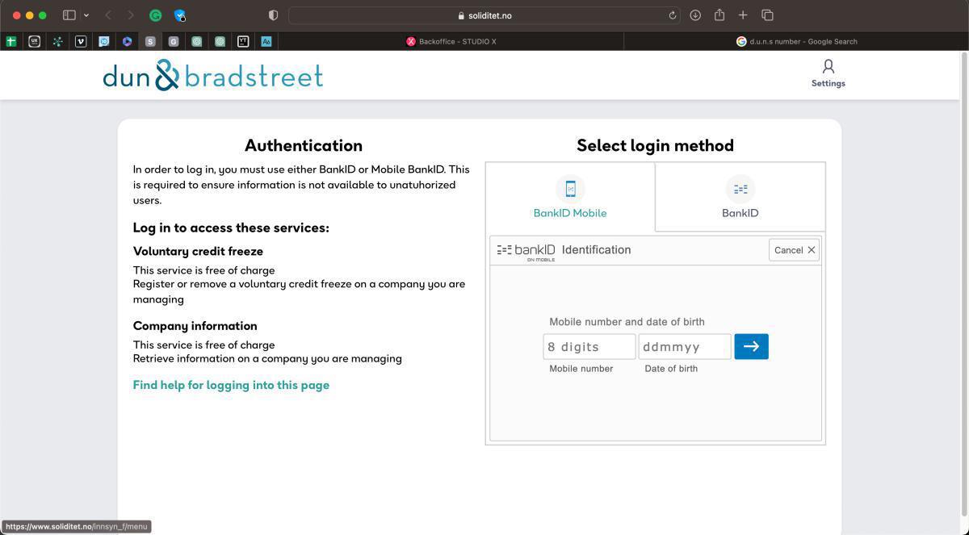
Task: Show Safari downloads list
Action: pyautogui.click(x=695, y=15)
